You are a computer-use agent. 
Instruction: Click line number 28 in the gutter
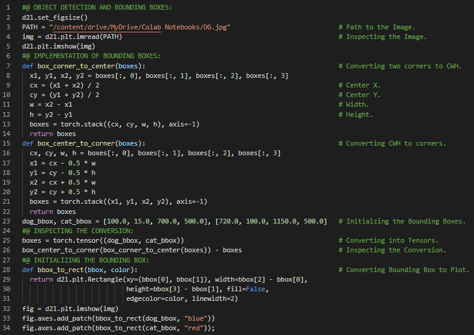tap(8, 270)
